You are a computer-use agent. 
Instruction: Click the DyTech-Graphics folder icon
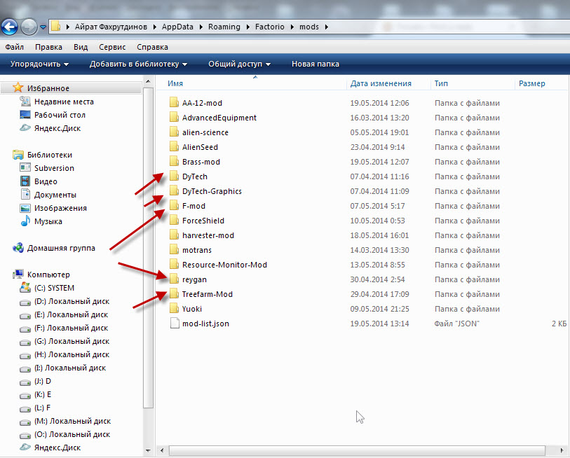click(174, 191)
